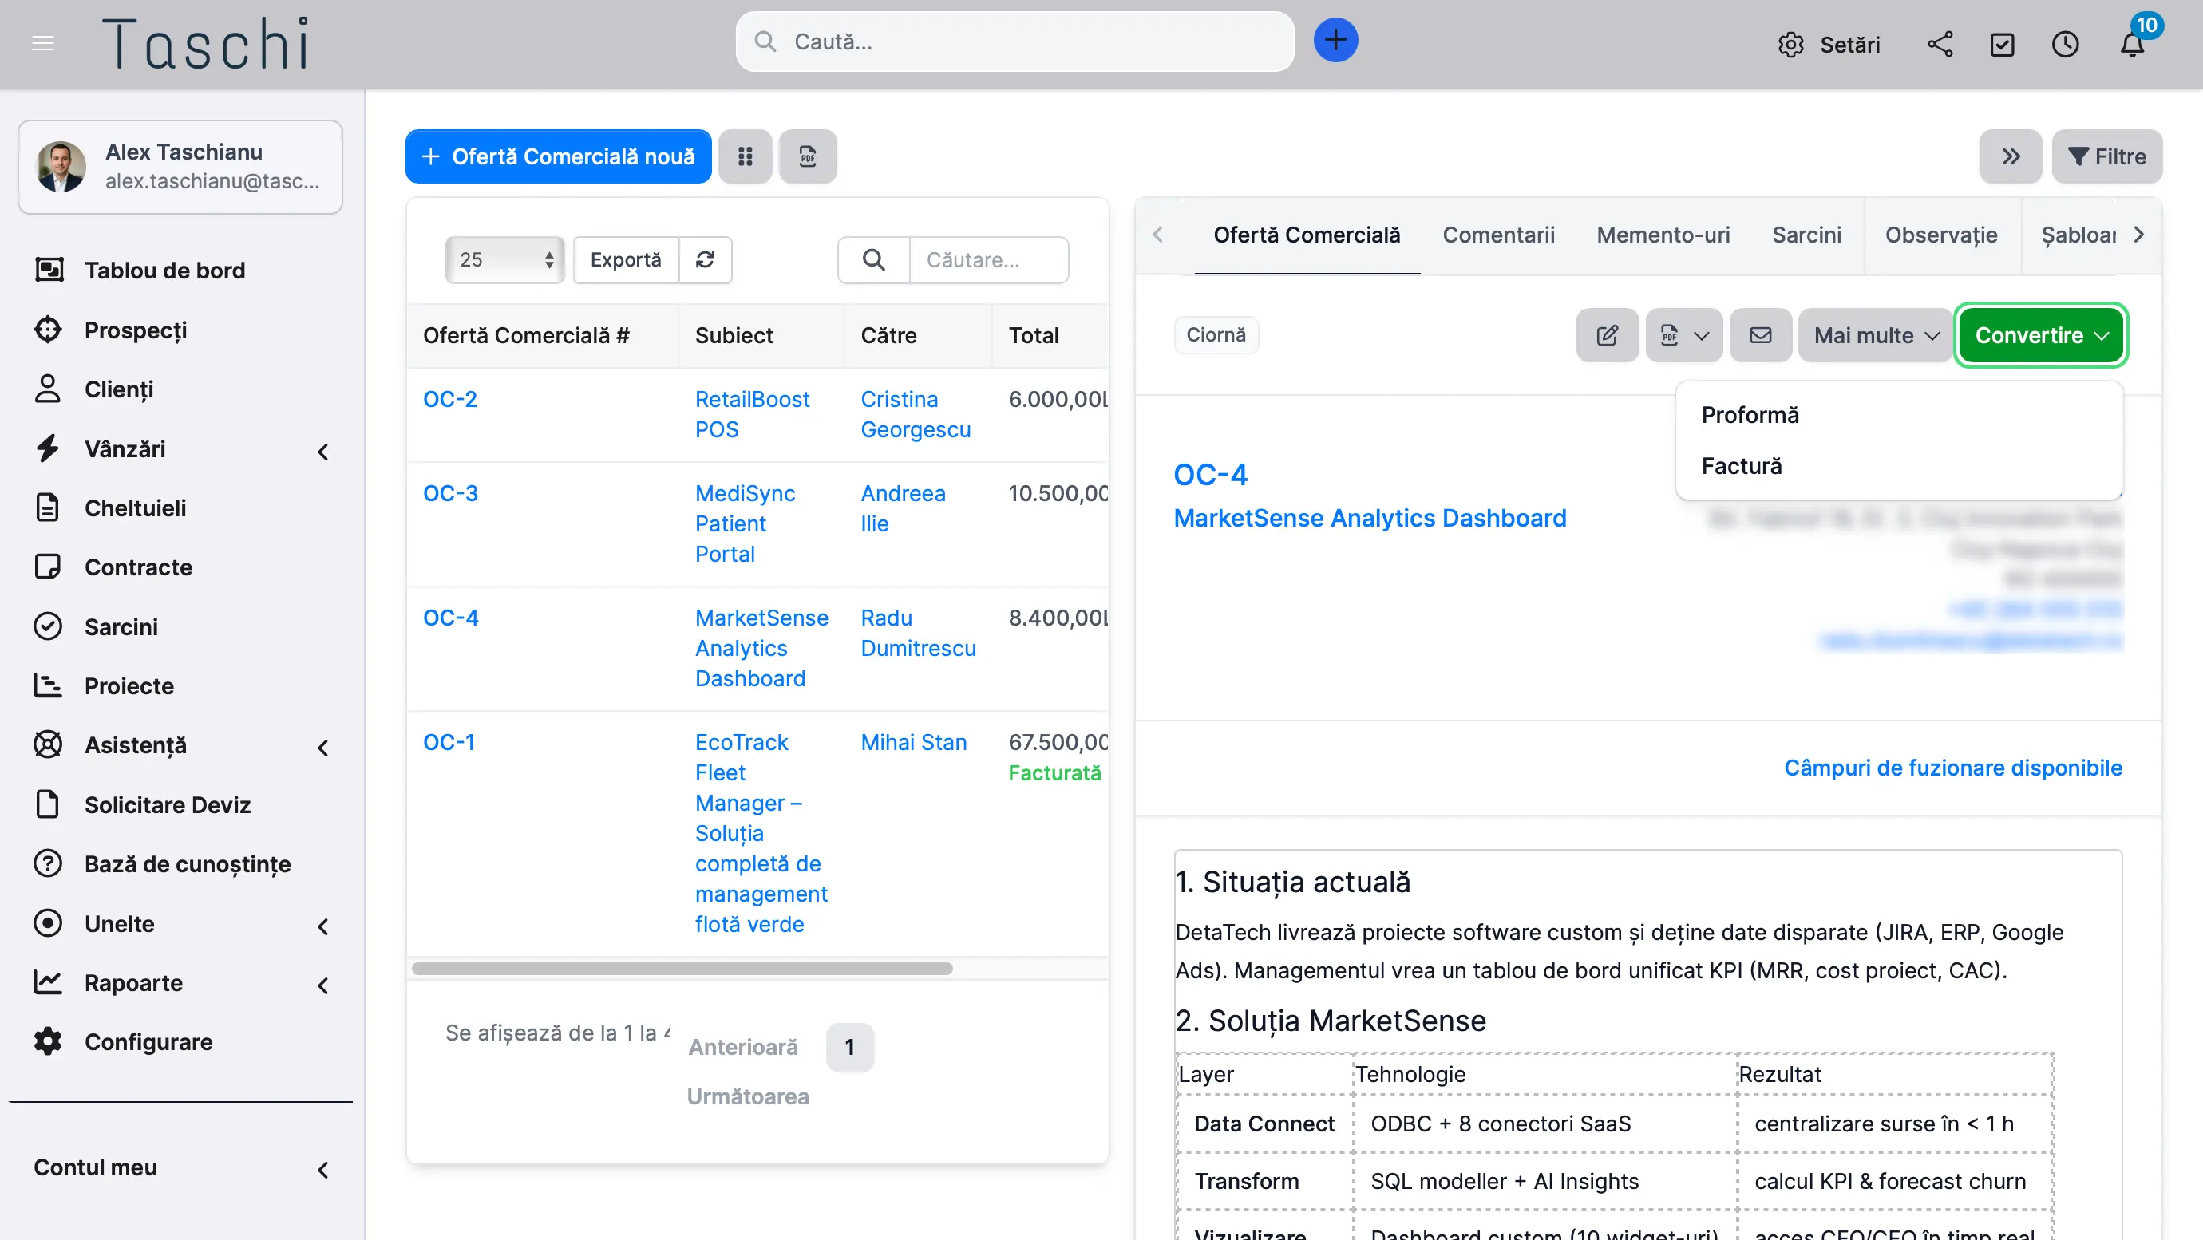This screenshot has width=2203, height=1240.
Task: Click the edit pencil icon for OC-4
Action: tap(1607, 335)
